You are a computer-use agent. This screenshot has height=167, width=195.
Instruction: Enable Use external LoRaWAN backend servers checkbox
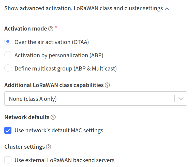[x=8, y=160]
